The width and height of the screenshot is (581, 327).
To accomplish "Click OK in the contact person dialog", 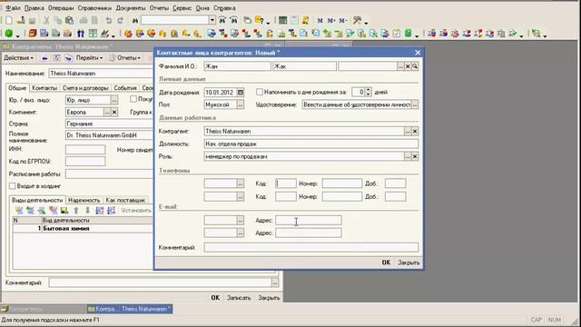I will pos(386,263).
